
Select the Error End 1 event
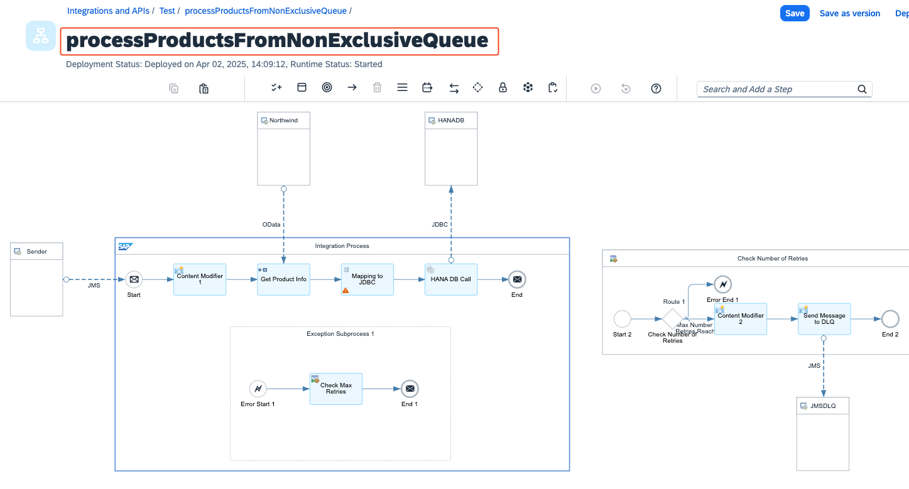[722, 284]
